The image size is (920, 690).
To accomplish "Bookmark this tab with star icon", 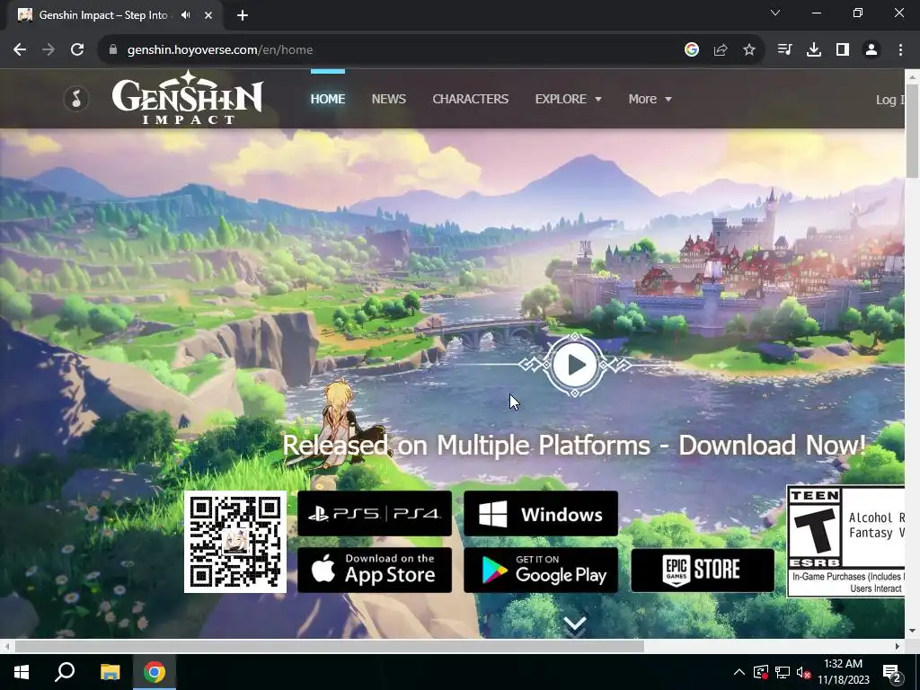I will (x=749, y=50).
